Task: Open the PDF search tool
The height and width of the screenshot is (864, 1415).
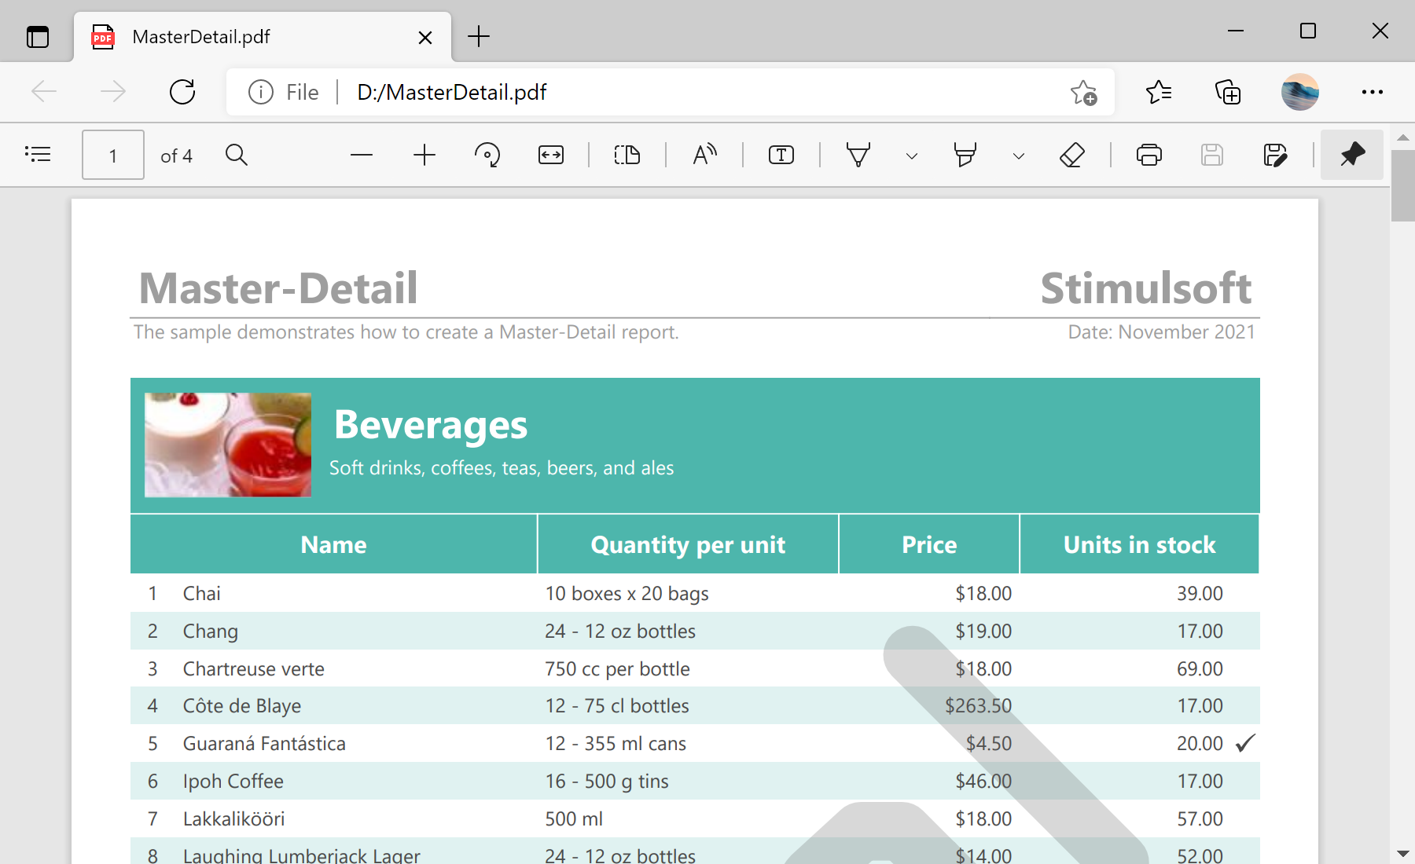Action: pyautogui.click(x=237, y=155)
